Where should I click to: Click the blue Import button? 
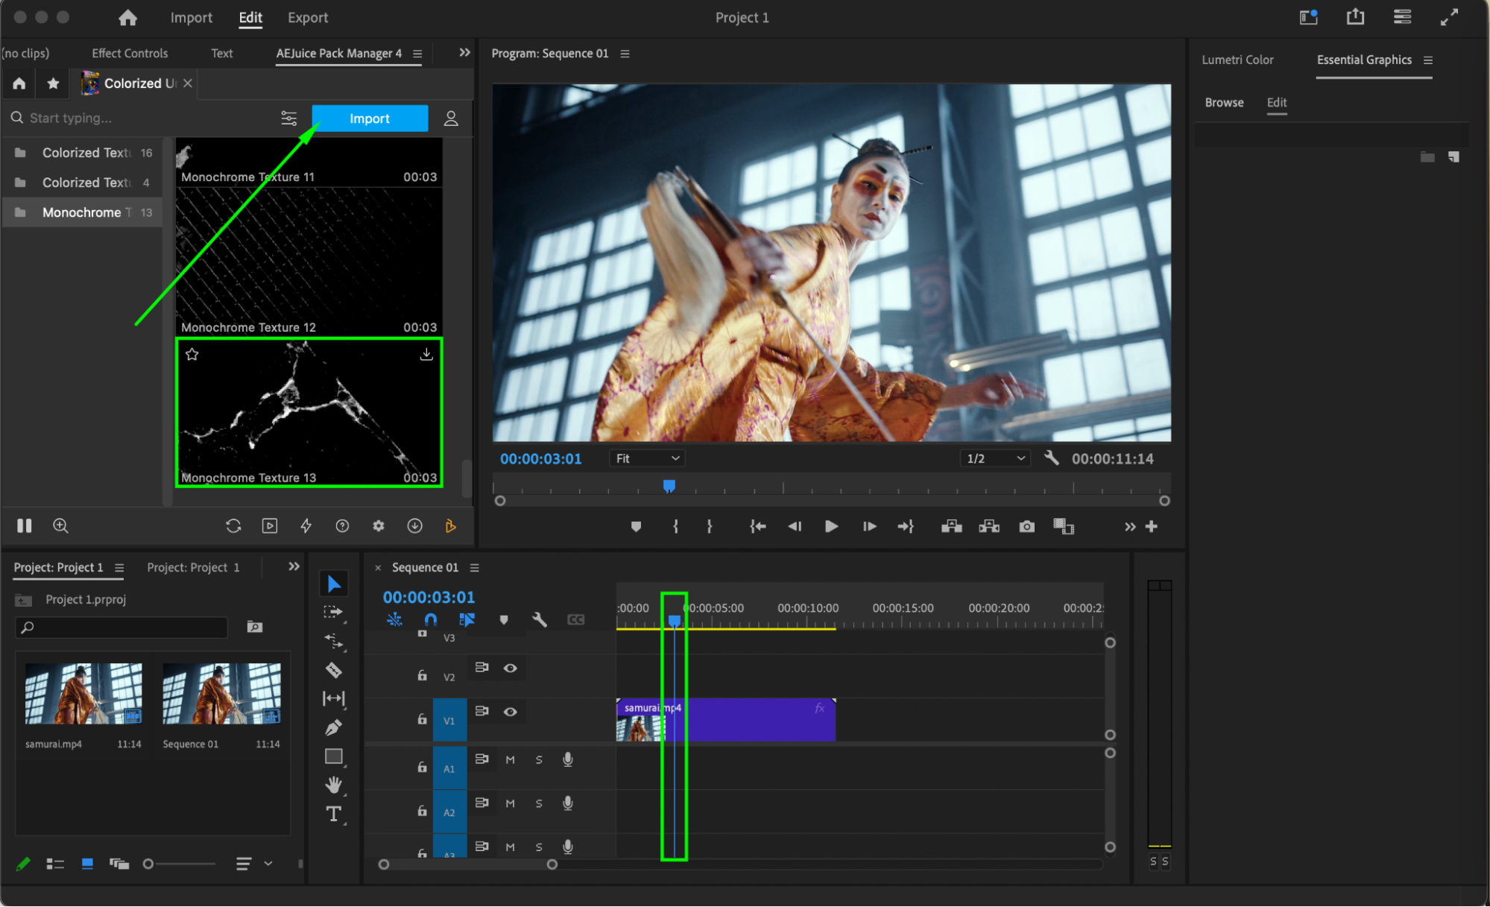[370, 118]
